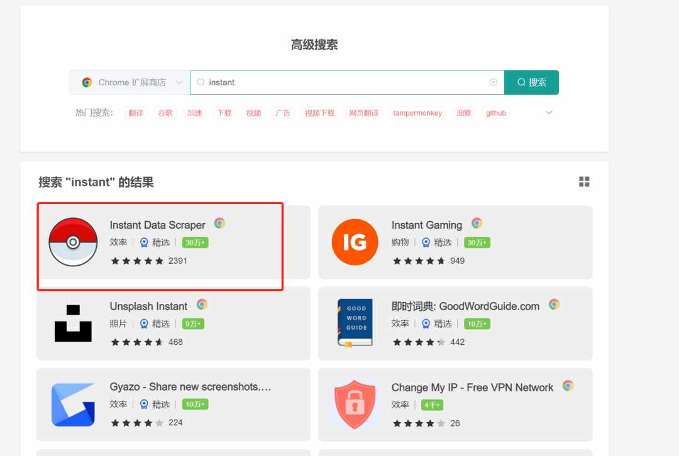Screen dimensions: 679x456
Task: Open the Unsplash Instant logo icon
Action: pyautogui.click(x=73, y=323)
